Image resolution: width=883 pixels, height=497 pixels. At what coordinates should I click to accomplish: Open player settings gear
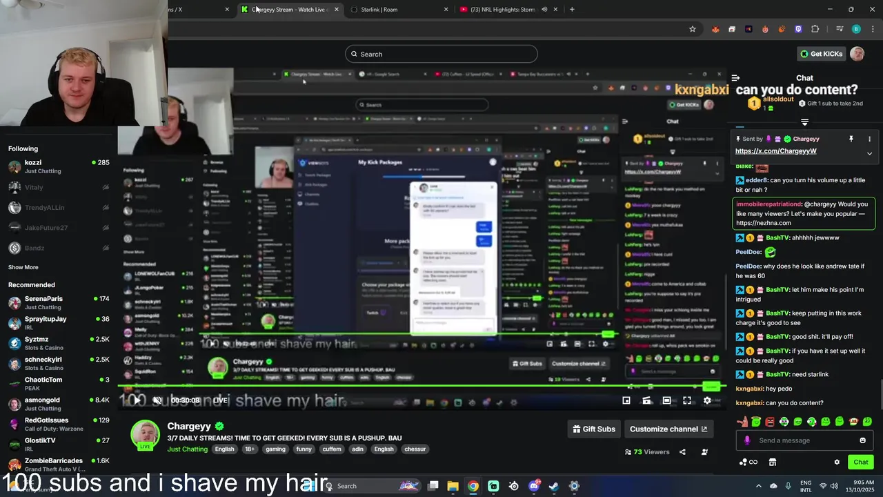pos(707,400)
